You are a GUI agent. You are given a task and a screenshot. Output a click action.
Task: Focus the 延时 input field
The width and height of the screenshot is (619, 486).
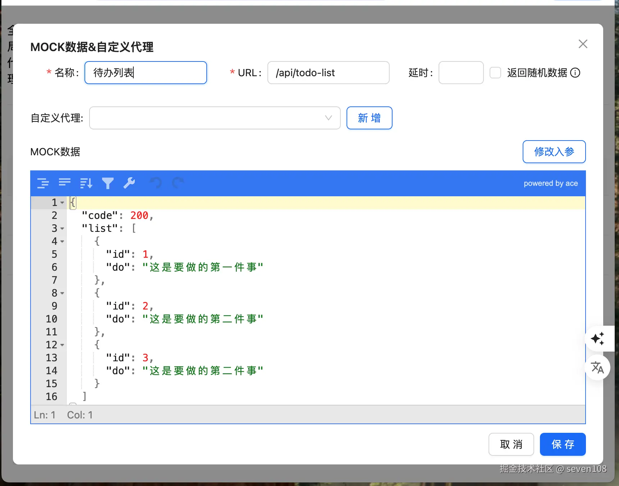click(461, 73)
